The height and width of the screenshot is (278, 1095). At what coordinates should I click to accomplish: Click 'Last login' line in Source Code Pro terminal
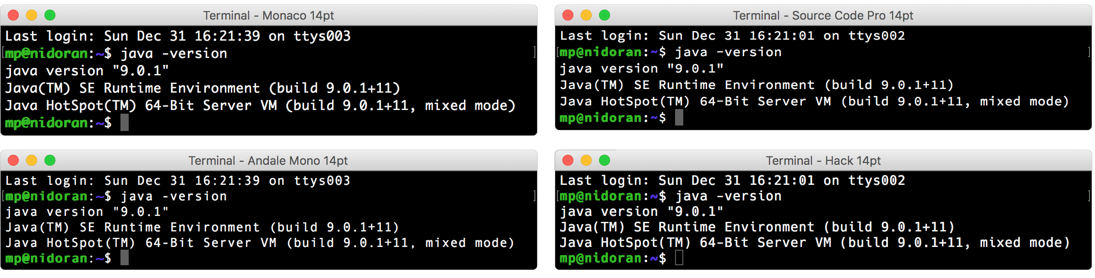coord(733,36)
